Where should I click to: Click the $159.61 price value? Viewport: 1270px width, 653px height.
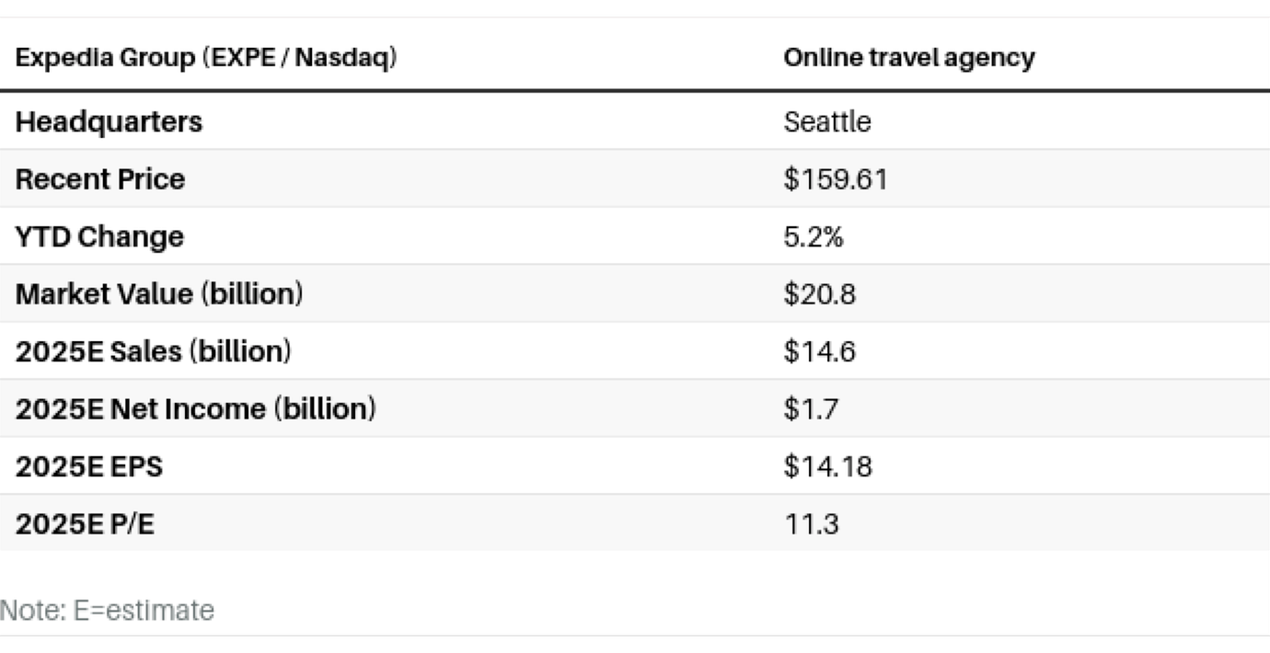pos(835,178)
